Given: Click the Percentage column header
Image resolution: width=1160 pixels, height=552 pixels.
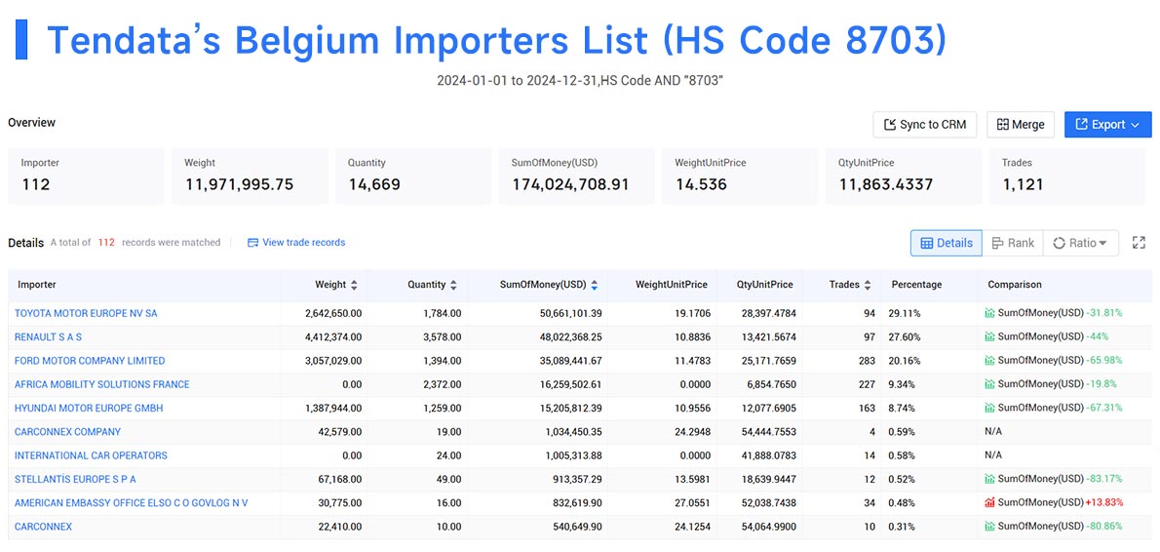Looking at the screenshot, I should click(916, 285).
